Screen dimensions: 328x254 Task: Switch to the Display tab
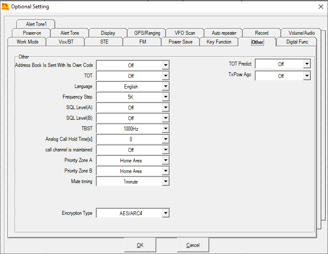(108, 33)
